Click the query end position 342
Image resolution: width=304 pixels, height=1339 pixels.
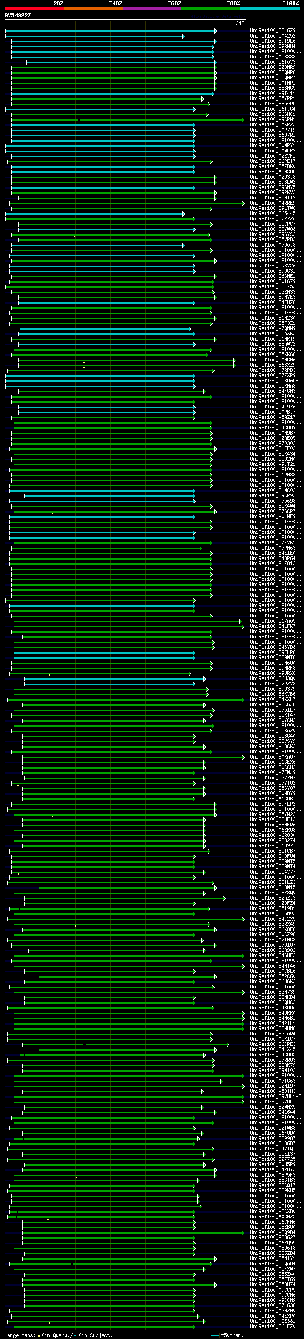point(240,23)
